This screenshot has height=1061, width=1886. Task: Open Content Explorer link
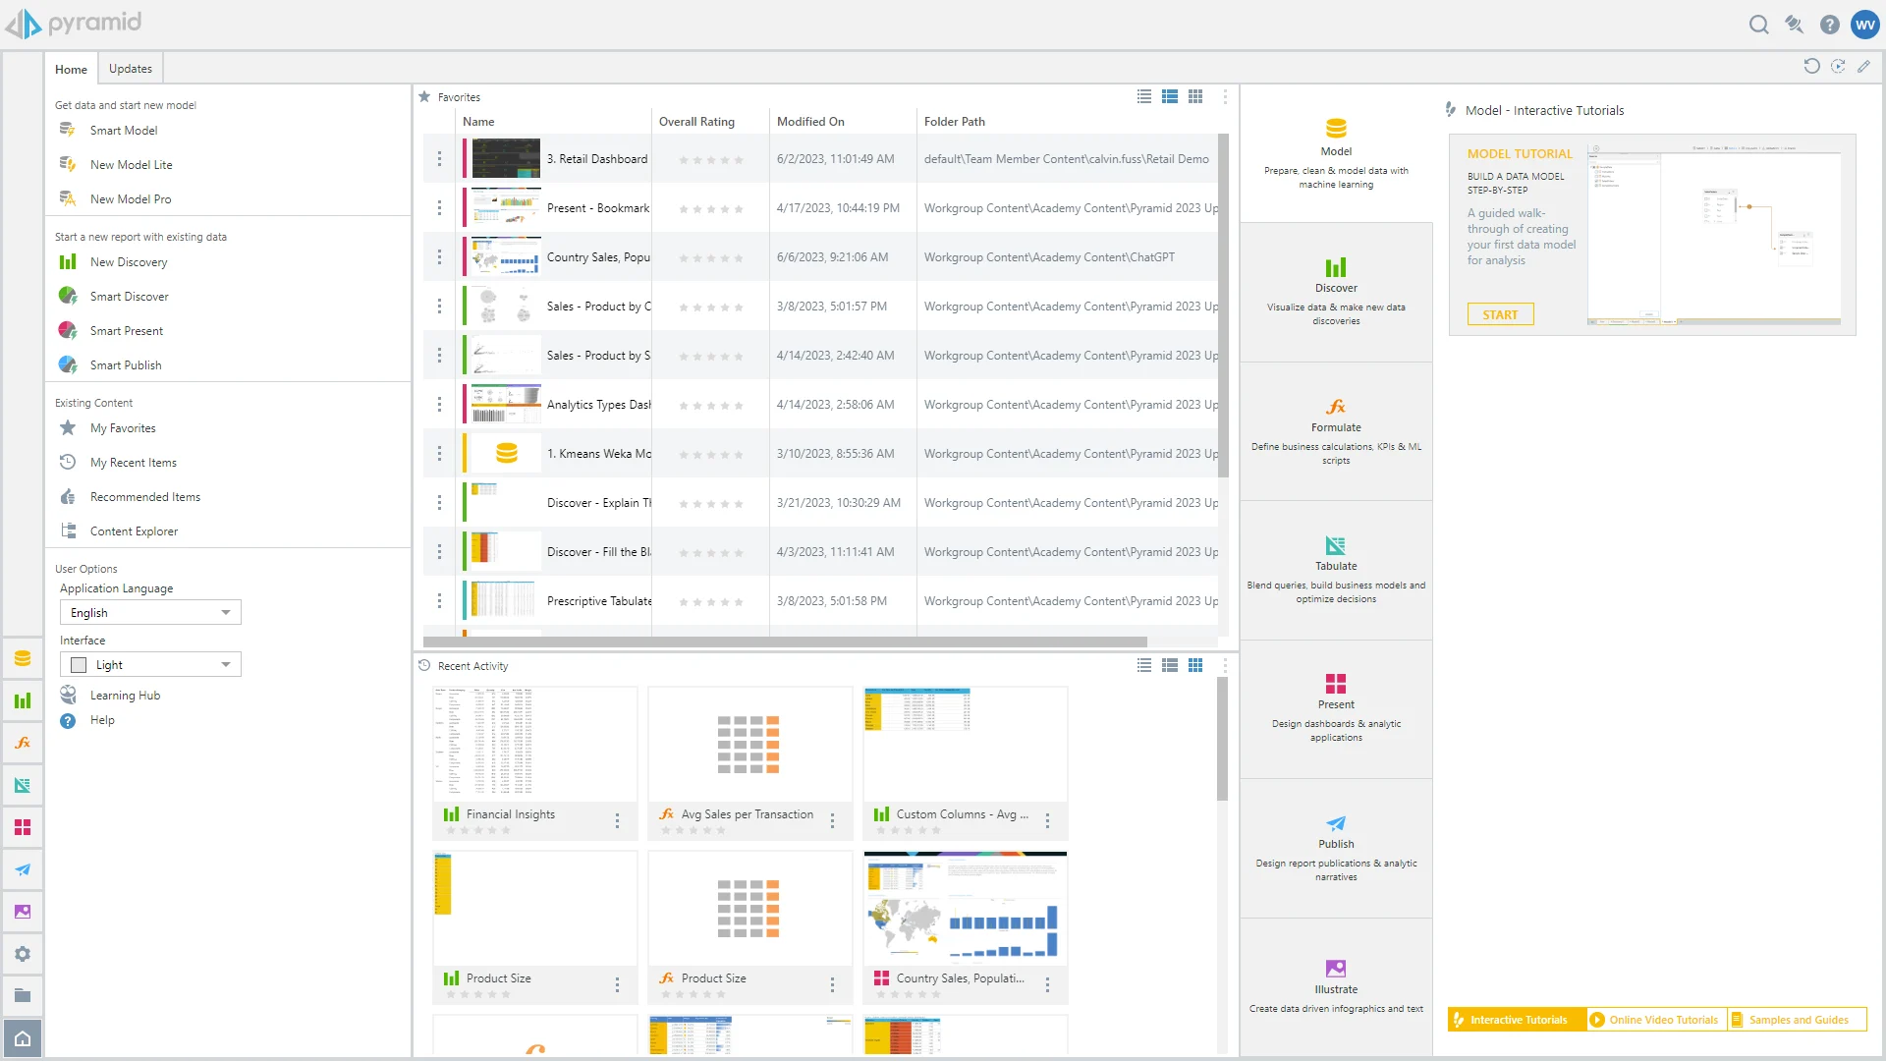(134, 531)
